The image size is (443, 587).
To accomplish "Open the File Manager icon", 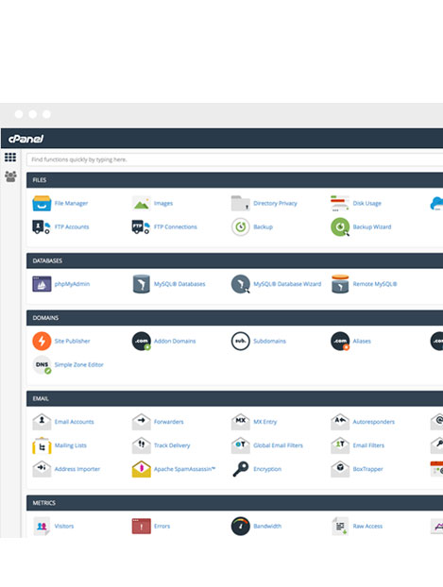I will (x=42, y=203).
